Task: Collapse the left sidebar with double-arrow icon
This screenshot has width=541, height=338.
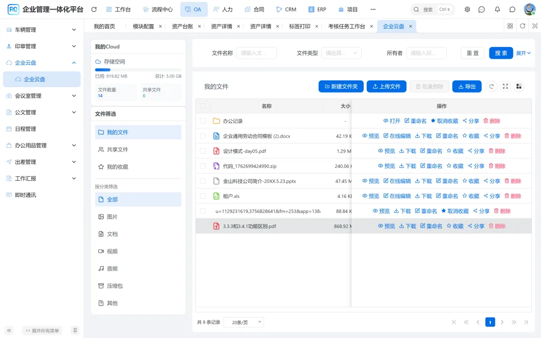Action: pos(9,330)
